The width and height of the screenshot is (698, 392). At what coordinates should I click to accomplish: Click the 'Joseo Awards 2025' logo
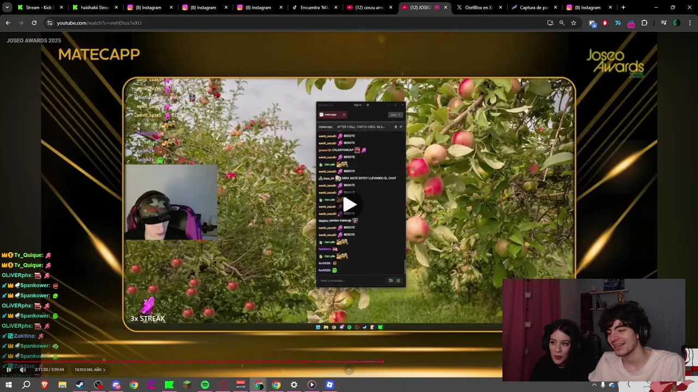(615, 63)
